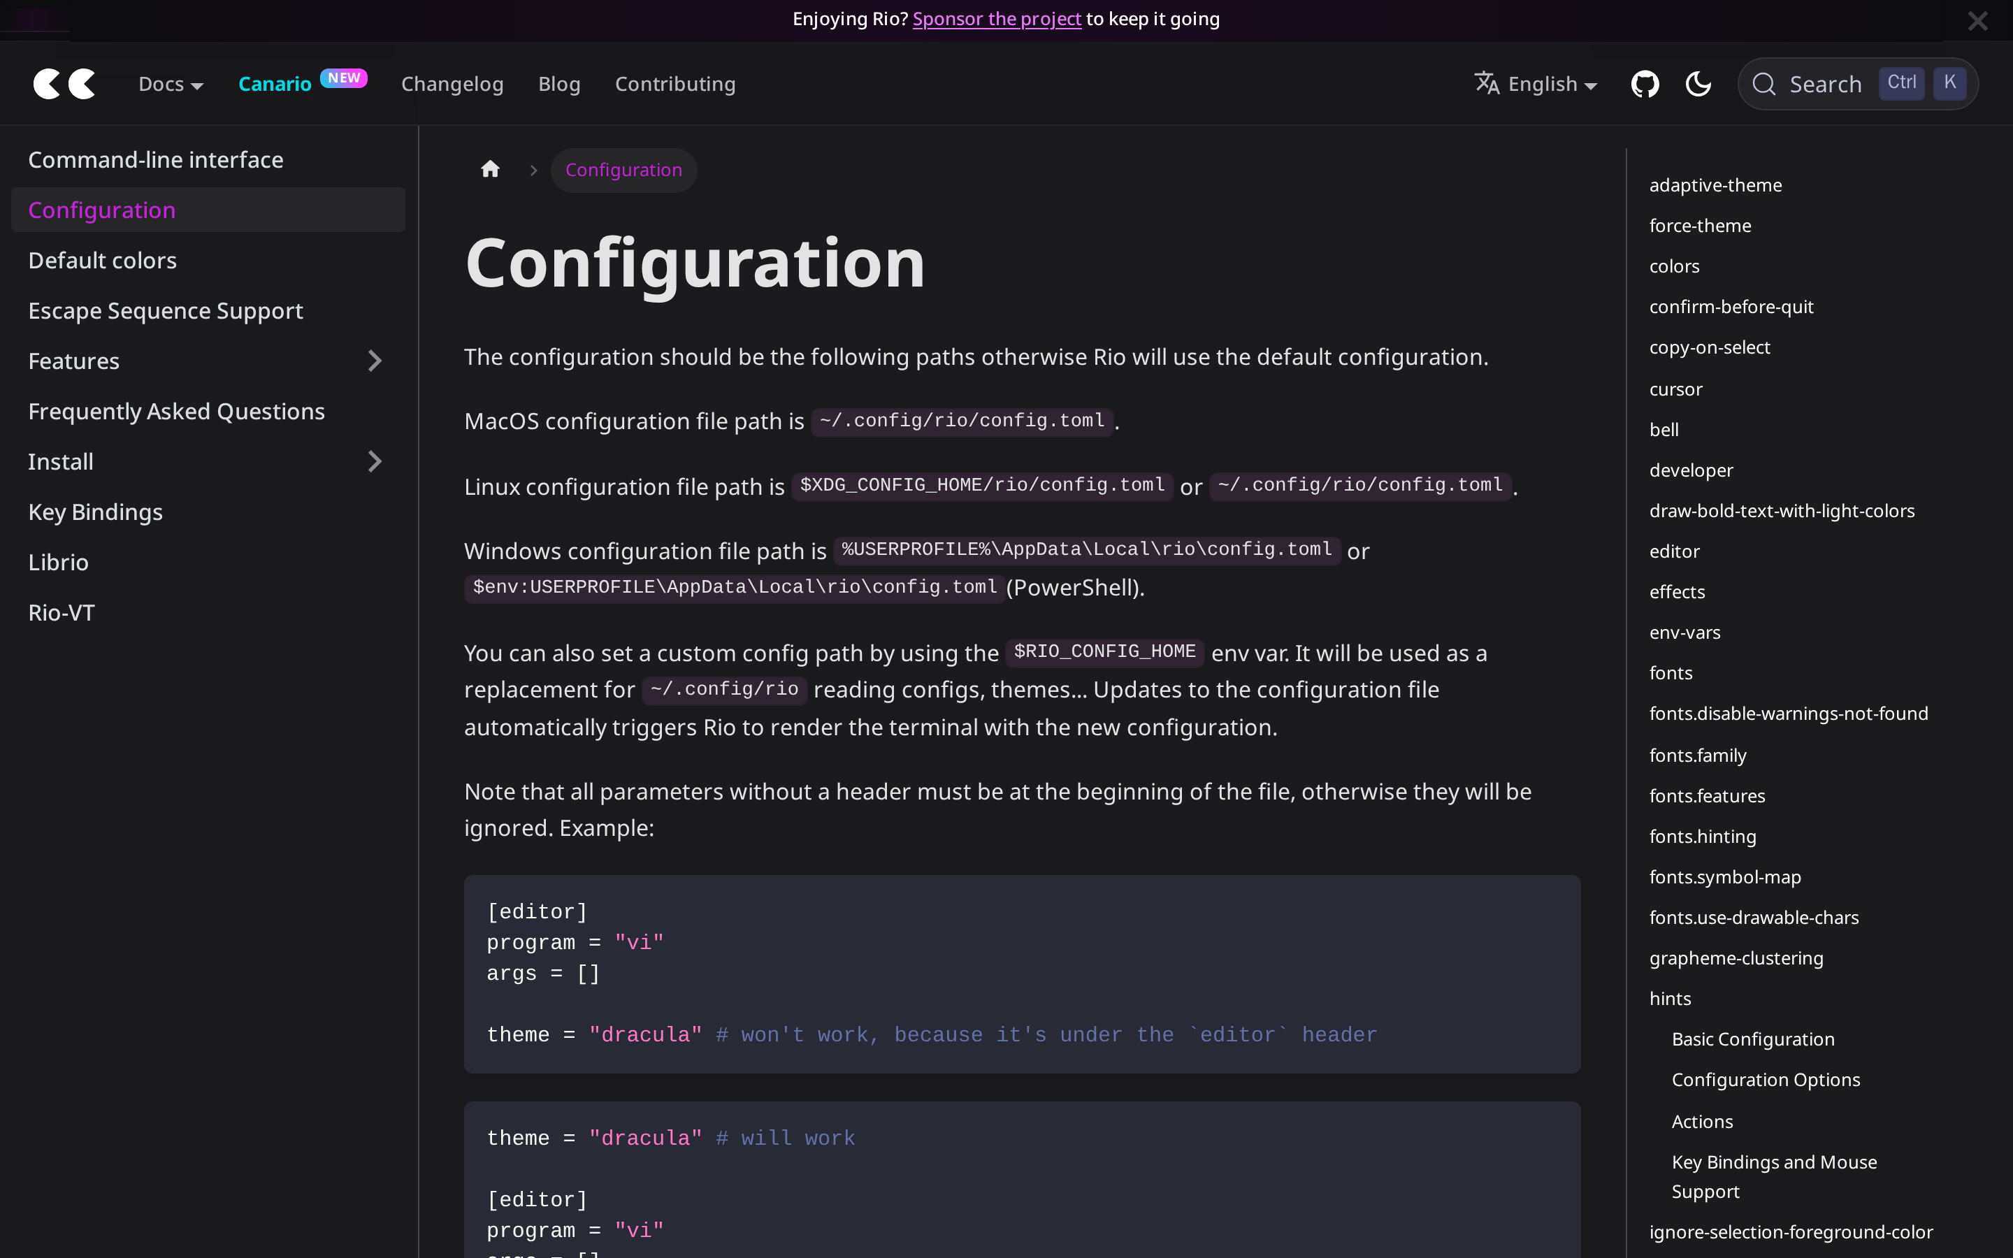Click the Configuration breadcrumb pill
This screenshot has width=2013, height=1258.
pos(624,170)
